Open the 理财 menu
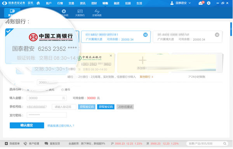The width and height of the screenshot is (233, 149). click(x=94, y=3)
